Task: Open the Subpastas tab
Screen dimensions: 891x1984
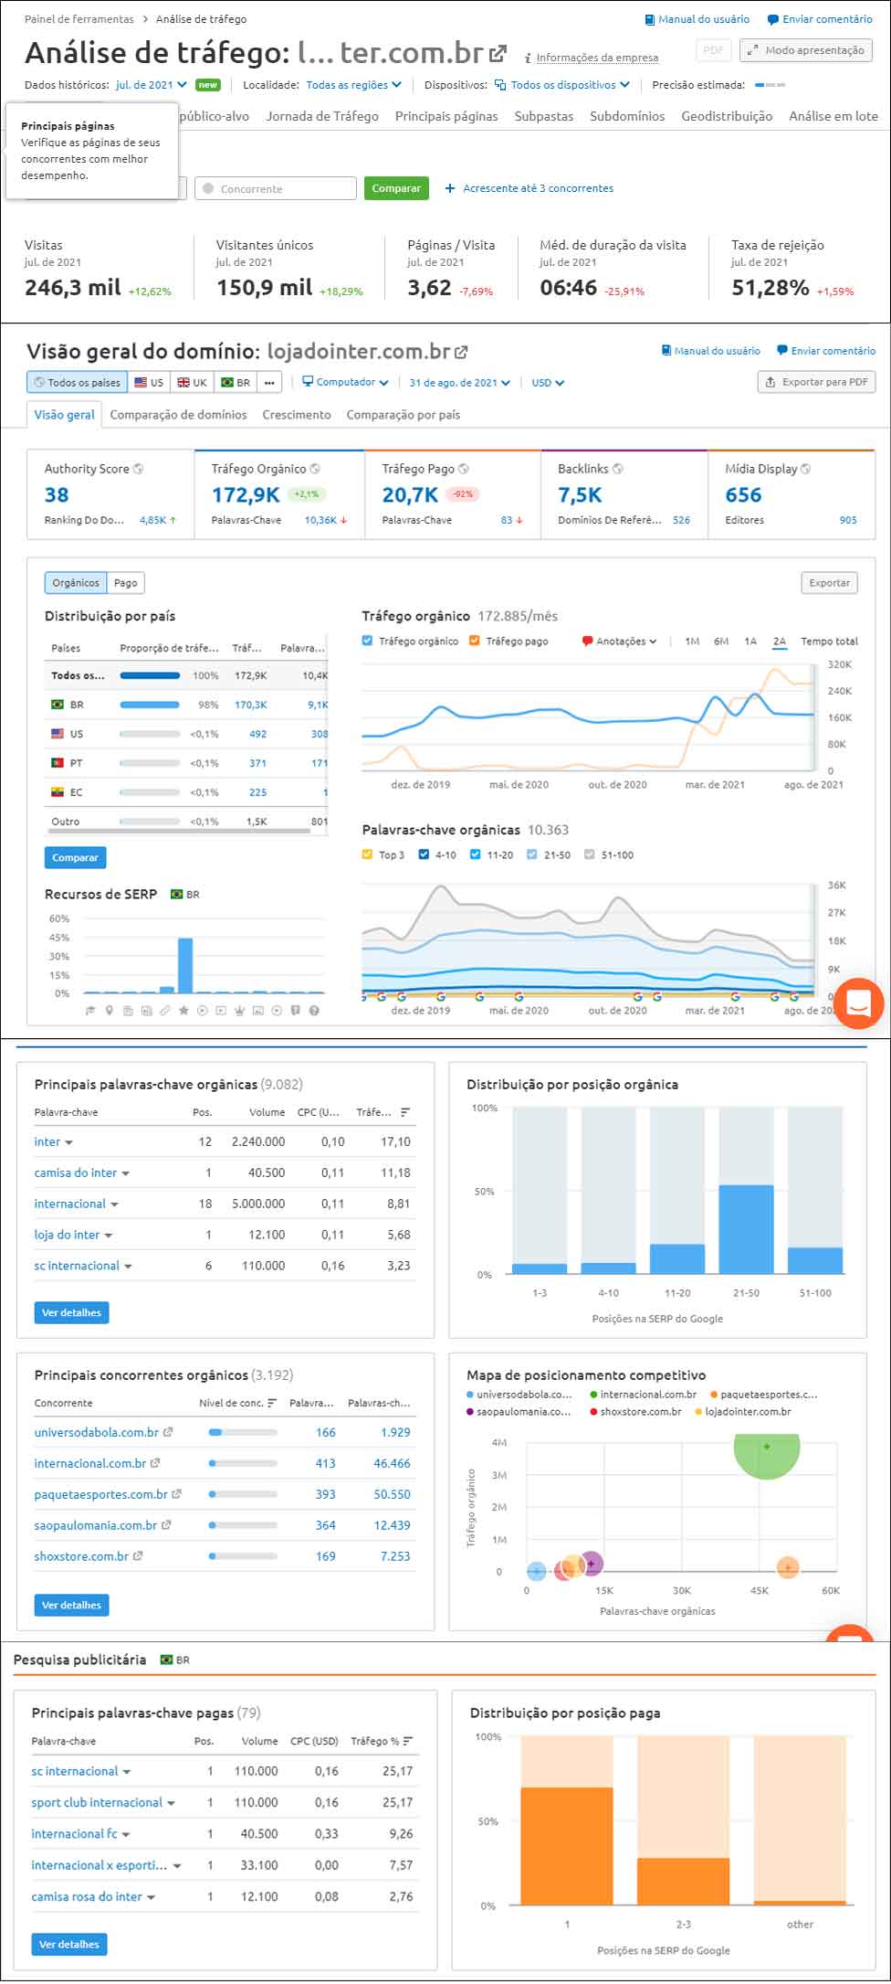Action: pyautogui.click(x=544, y=116)
